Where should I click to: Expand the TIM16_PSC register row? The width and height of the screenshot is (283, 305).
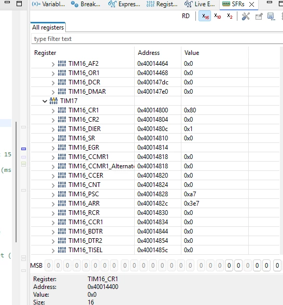coord(53,194)
